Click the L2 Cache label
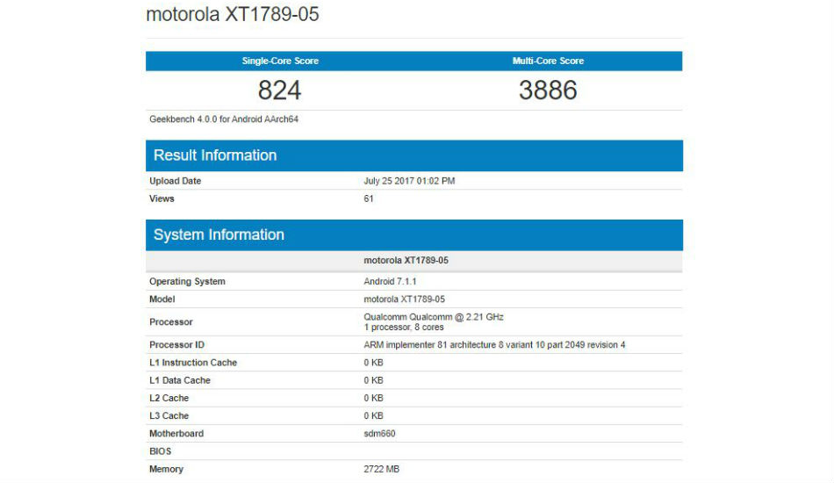 pos(169,398)
